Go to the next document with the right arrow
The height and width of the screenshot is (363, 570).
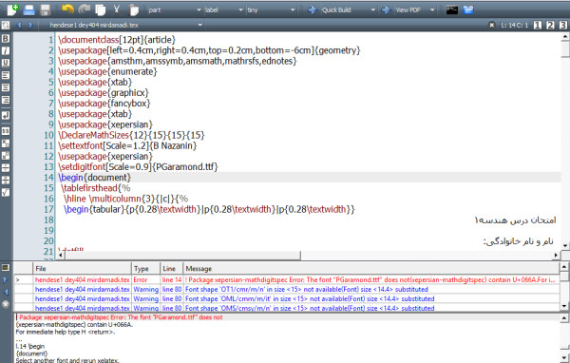tap(30, 25)
